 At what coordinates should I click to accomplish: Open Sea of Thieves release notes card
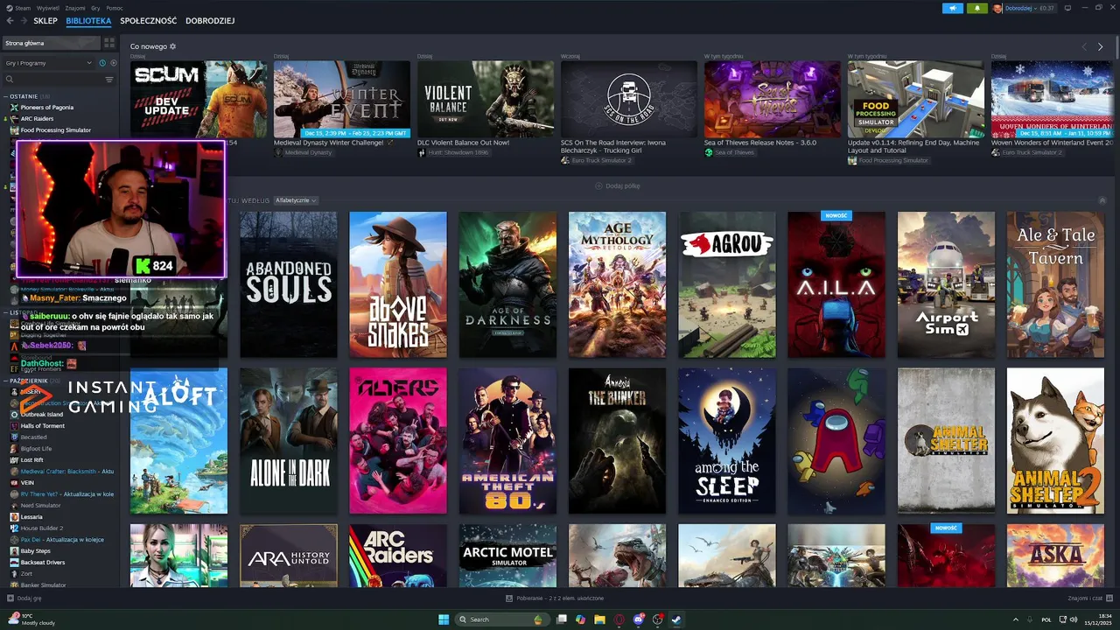pyautogui.click(x=773, y=99)
